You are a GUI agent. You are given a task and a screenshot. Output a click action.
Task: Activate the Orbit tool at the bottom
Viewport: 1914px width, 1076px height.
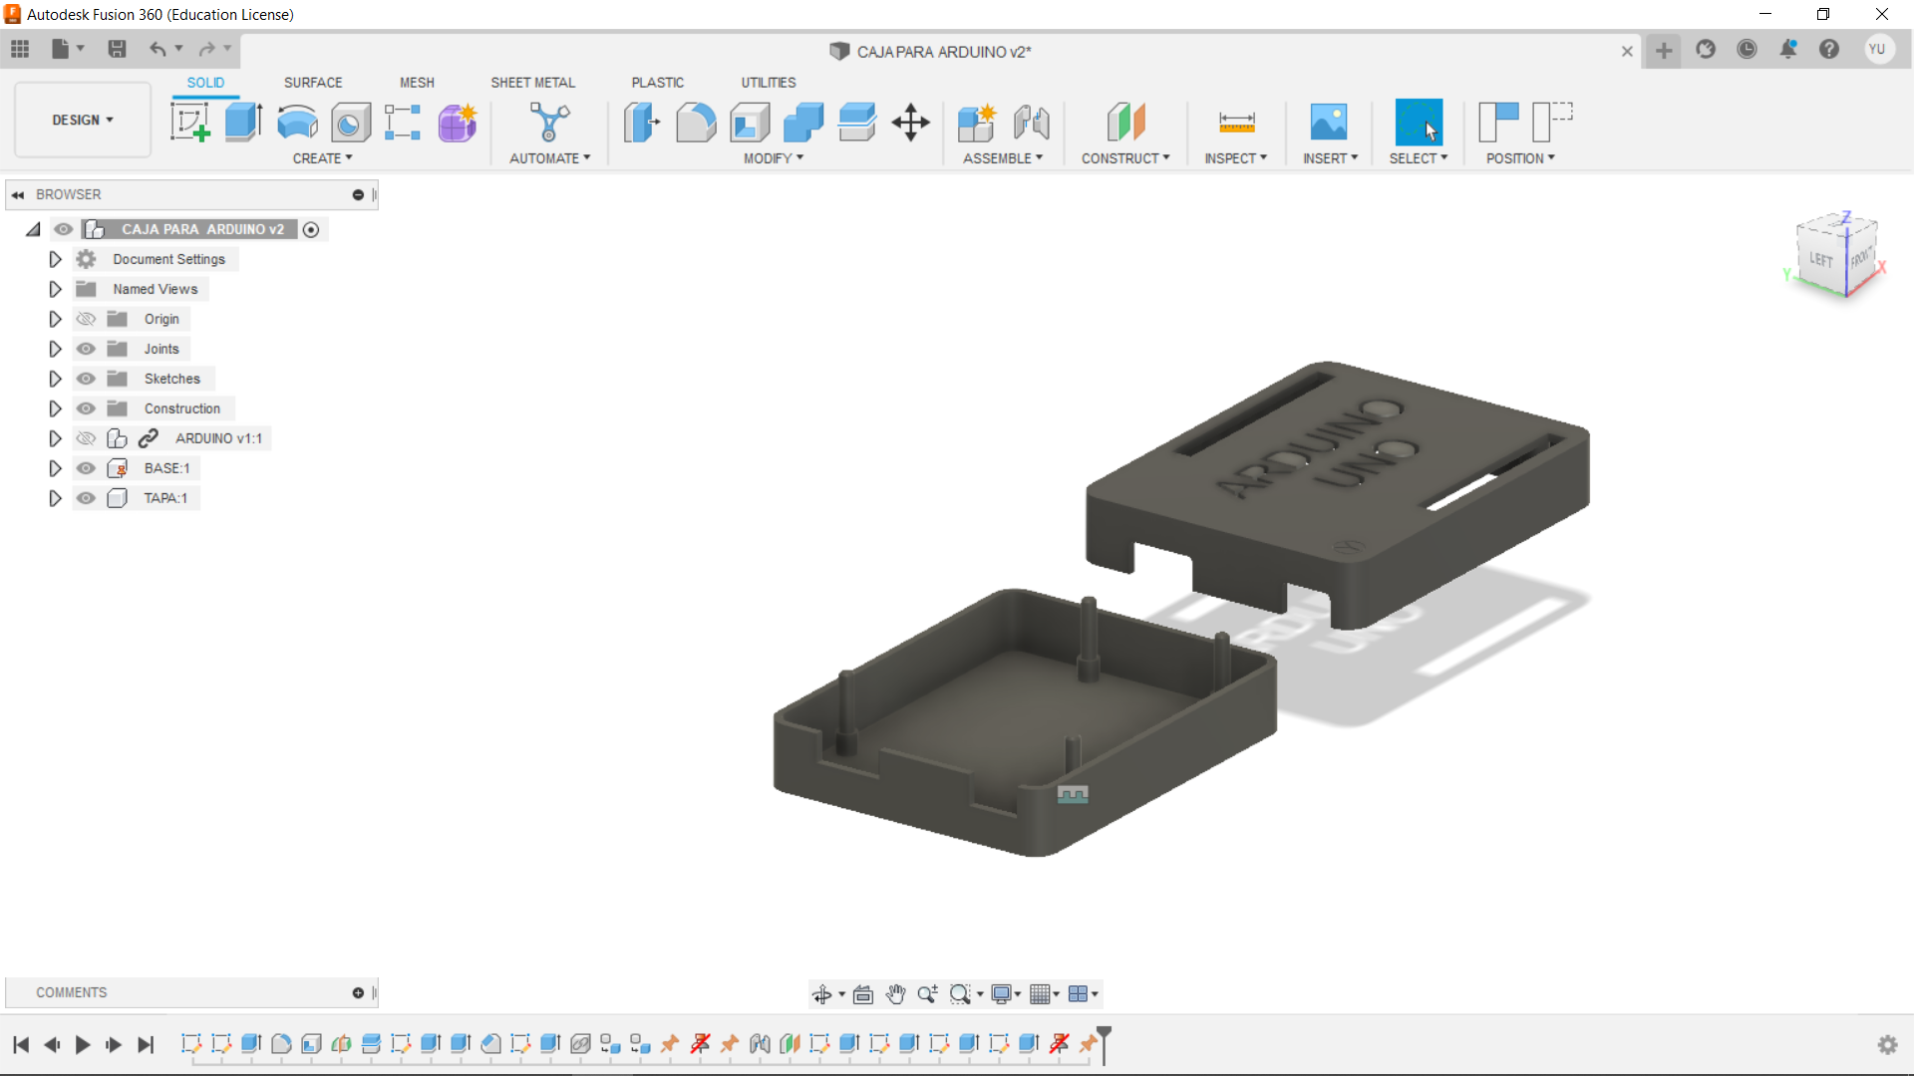pyautogui.click(x=824, y=993)
